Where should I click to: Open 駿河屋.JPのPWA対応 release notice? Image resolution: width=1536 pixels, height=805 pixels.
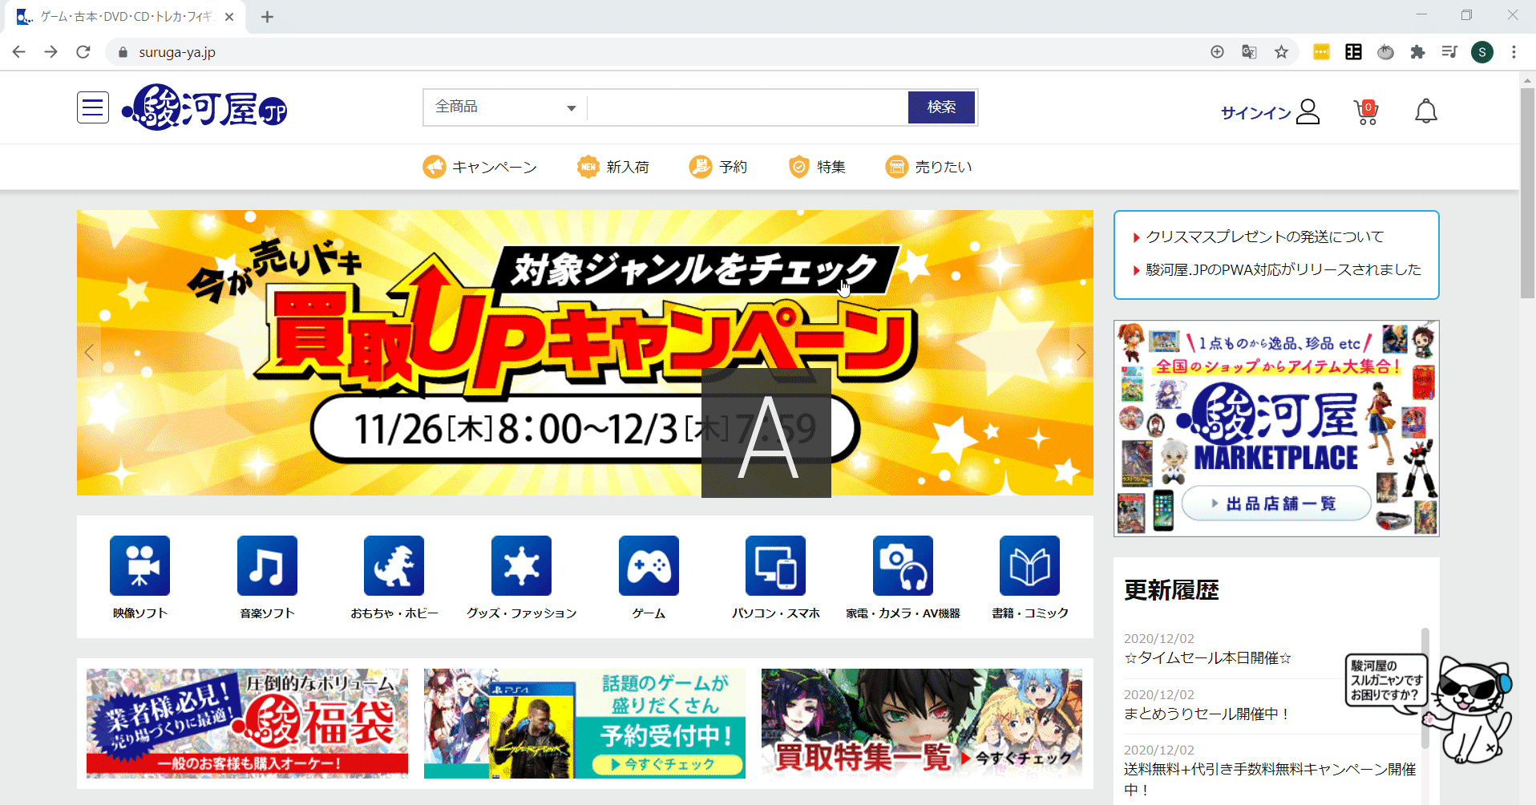click(x=1283, y=269)
